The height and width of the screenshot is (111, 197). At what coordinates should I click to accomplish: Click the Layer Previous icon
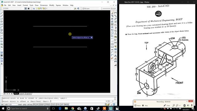point(78,8)
